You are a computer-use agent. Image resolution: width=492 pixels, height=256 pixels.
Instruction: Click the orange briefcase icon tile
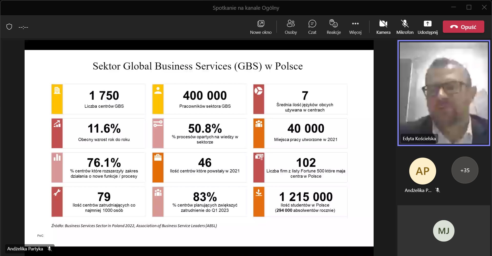(x=158, y=158)
